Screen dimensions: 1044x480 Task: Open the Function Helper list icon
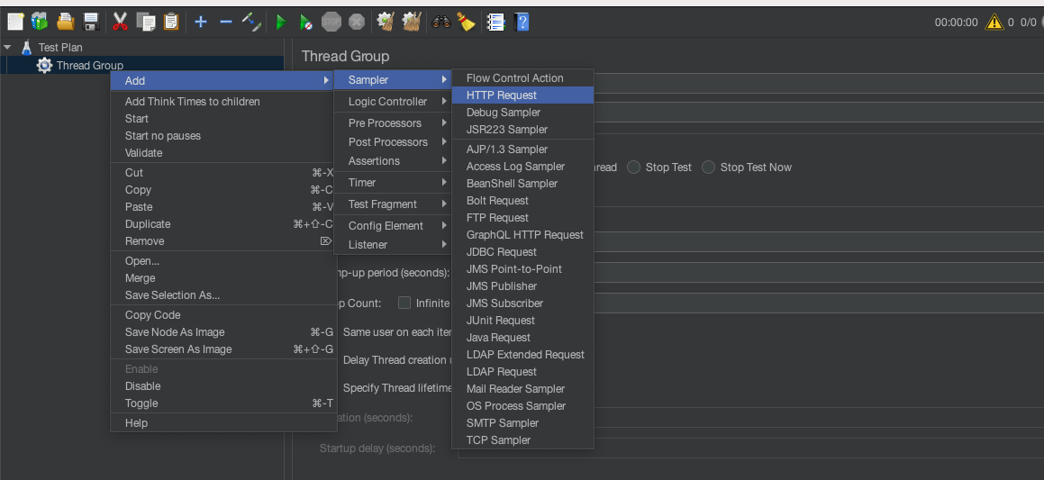coord(496,22)
